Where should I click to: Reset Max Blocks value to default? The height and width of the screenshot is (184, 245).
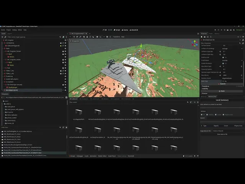pyautogui.click(x=220, y=75)
